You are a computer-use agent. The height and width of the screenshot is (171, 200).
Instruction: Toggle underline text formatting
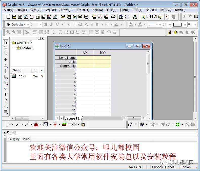[x=57, y=24]
